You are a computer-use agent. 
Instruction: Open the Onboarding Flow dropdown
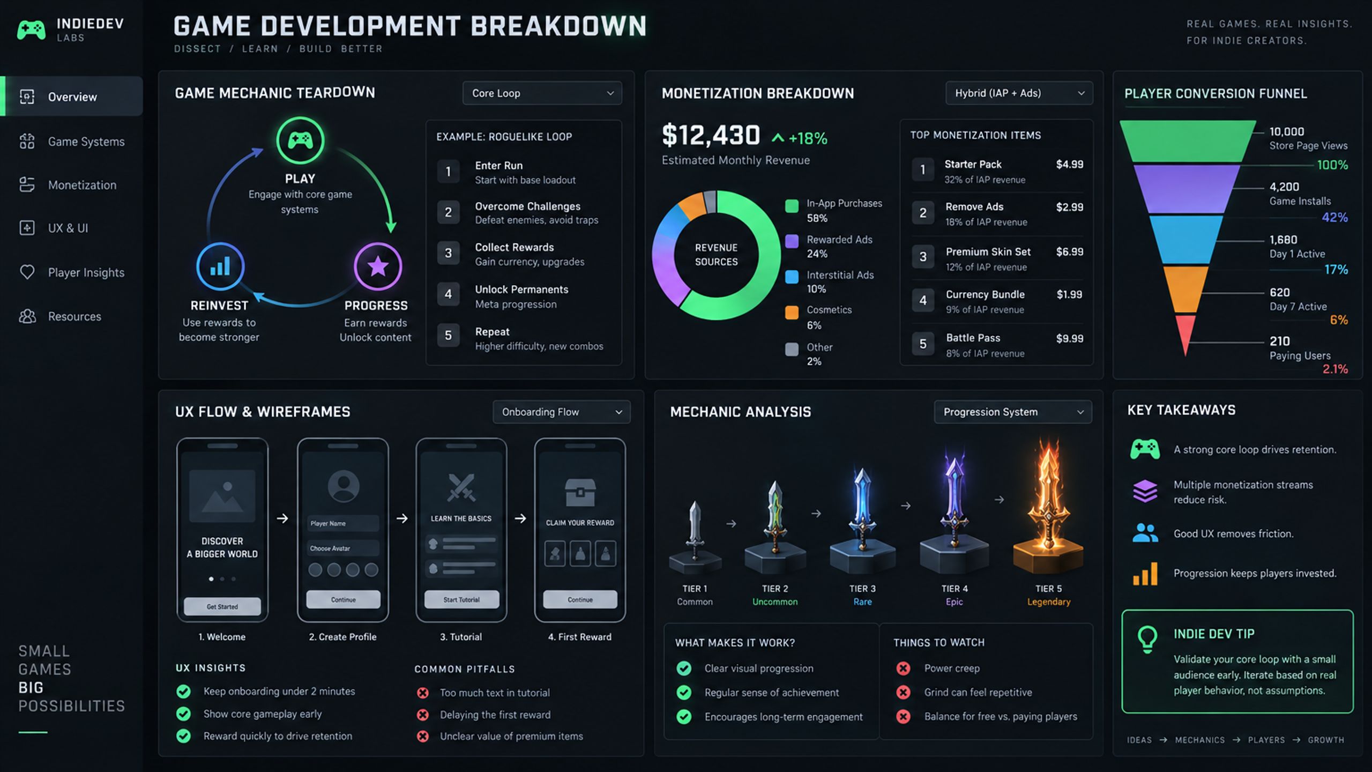pos(561,412)
